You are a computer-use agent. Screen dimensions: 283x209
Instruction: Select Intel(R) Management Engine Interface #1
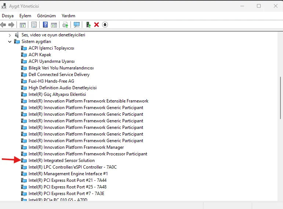pos(68,174)
